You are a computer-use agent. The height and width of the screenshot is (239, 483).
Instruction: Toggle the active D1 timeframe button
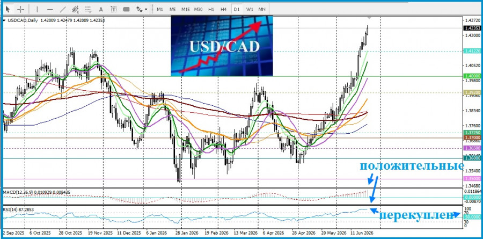point(237,9)
